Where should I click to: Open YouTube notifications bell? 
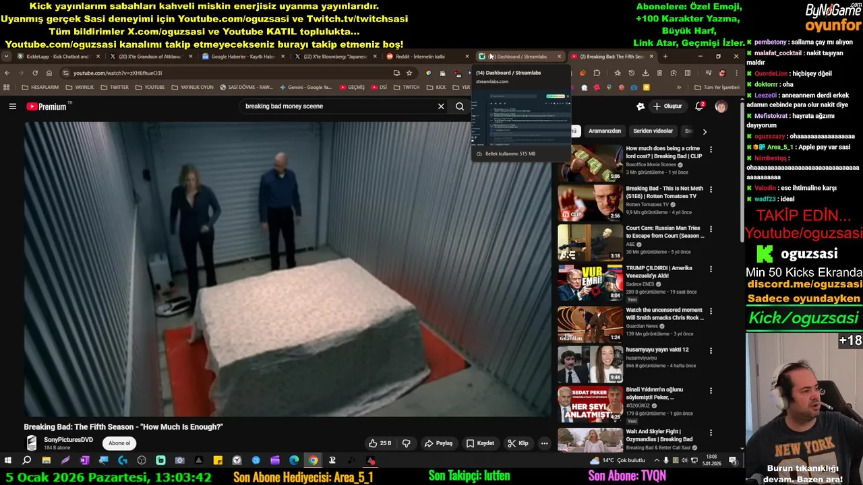tap(699, 106)
